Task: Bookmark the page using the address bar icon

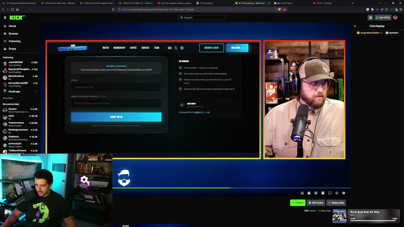Action: coord(113,9)
